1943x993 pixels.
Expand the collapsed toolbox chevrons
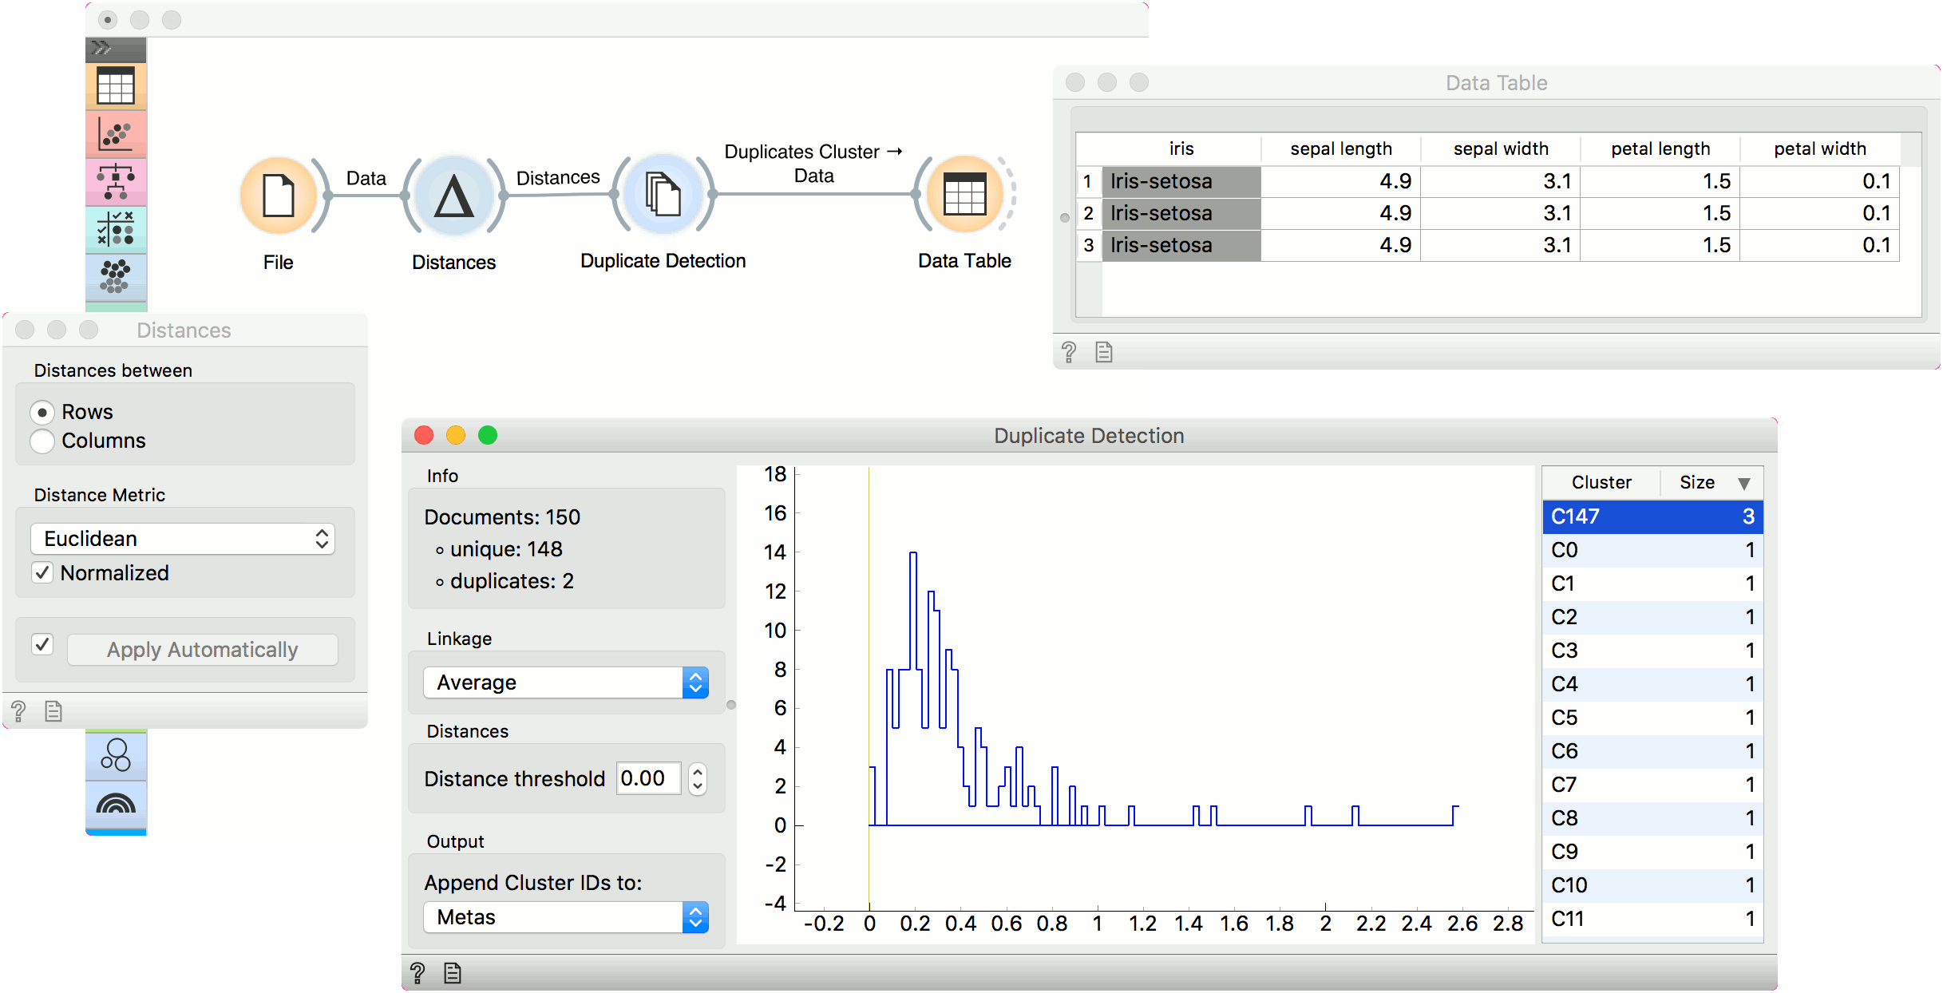(x=101, y=49)
